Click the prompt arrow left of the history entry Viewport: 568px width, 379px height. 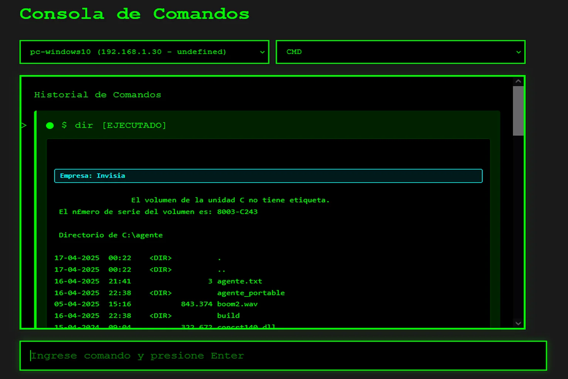coord(24,125)
